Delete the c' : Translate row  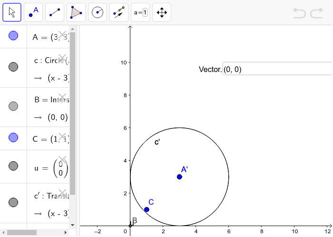(x=62, y=192)
